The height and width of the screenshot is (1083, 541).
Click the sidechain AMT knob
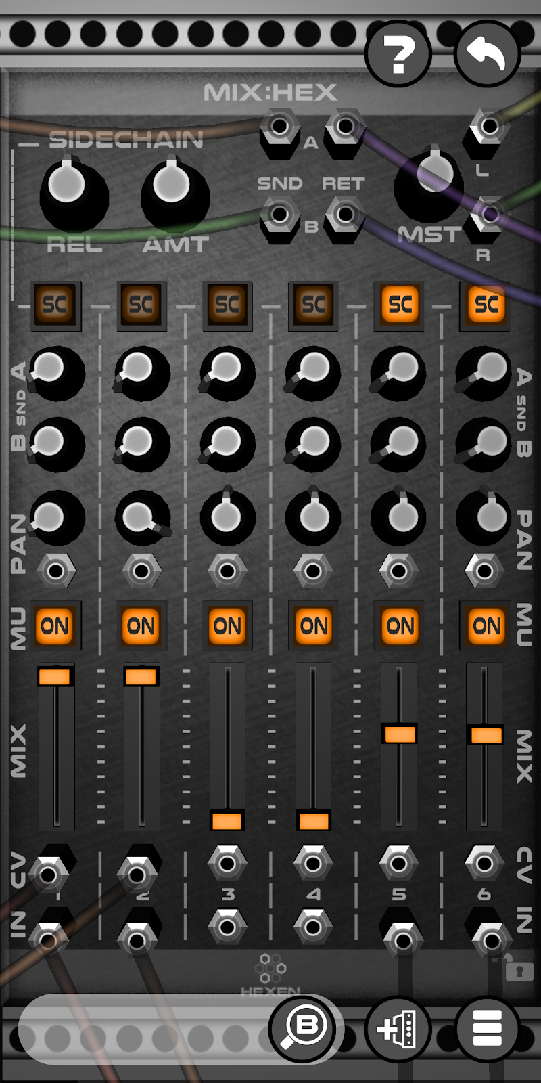[174, 193]
